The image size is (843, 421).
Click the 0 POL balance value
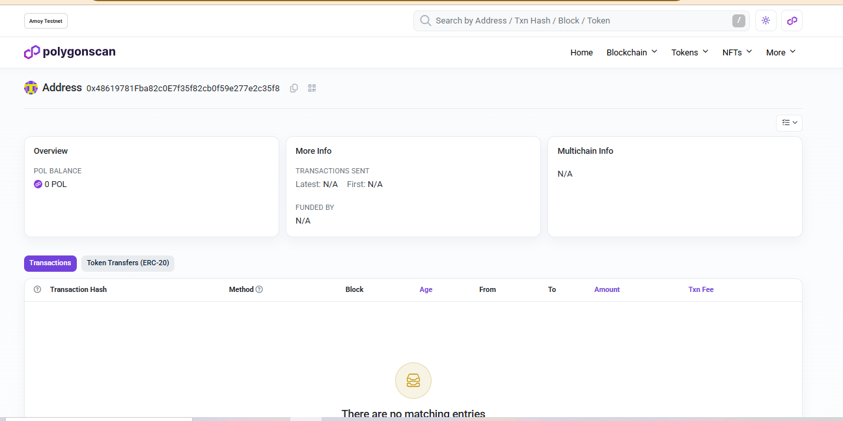point(55,184)
